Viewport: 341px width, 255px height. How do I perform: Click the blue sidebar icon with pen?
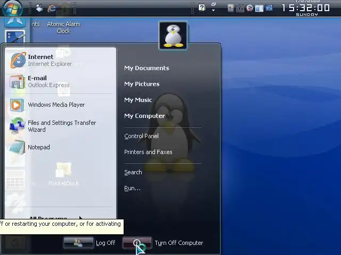pos(15,37)
